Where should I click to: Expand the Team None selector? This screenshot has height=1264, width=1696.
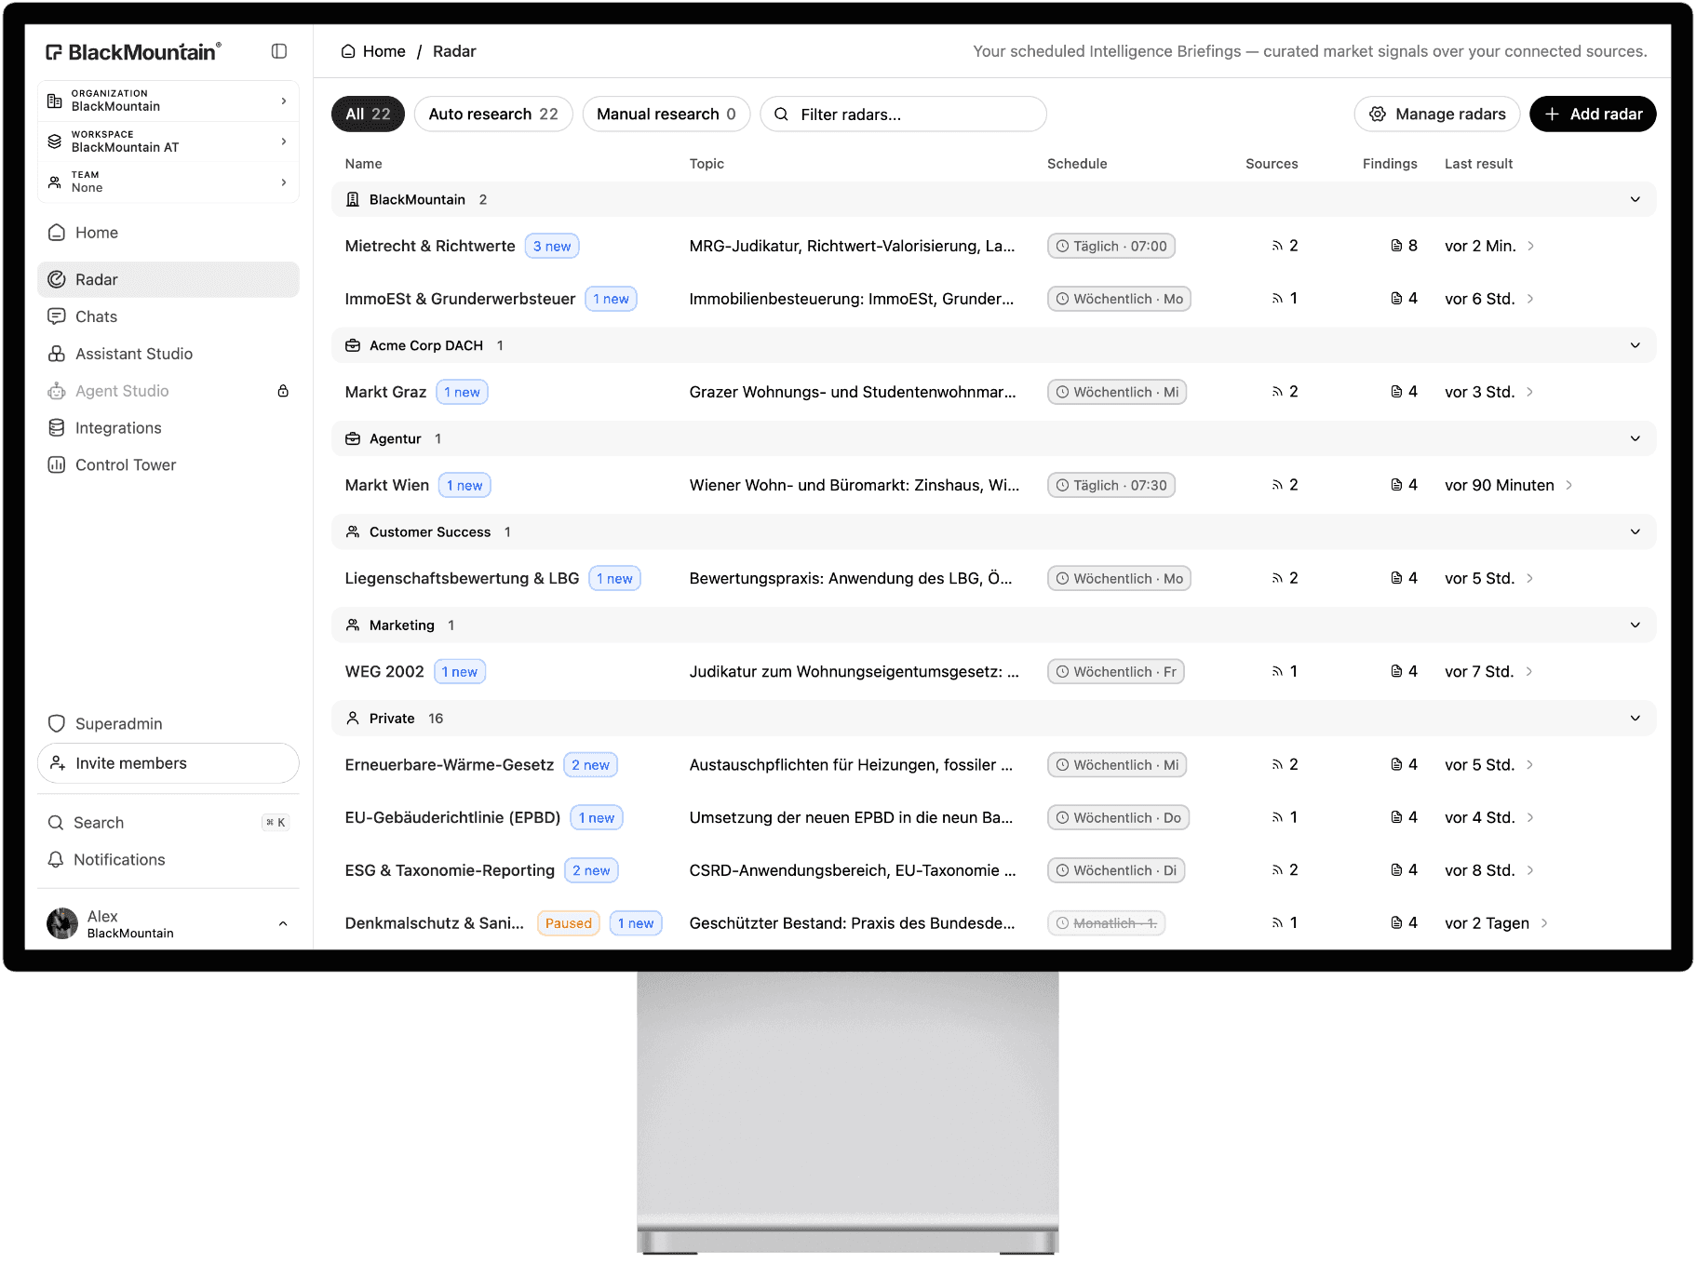coord(168,182)
